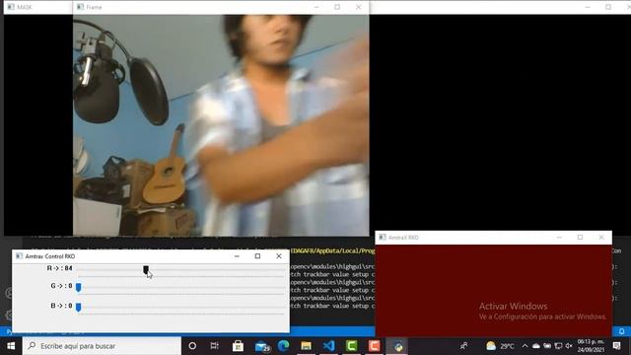Click the OneDrive cloud tray icon

coord(536,346)
